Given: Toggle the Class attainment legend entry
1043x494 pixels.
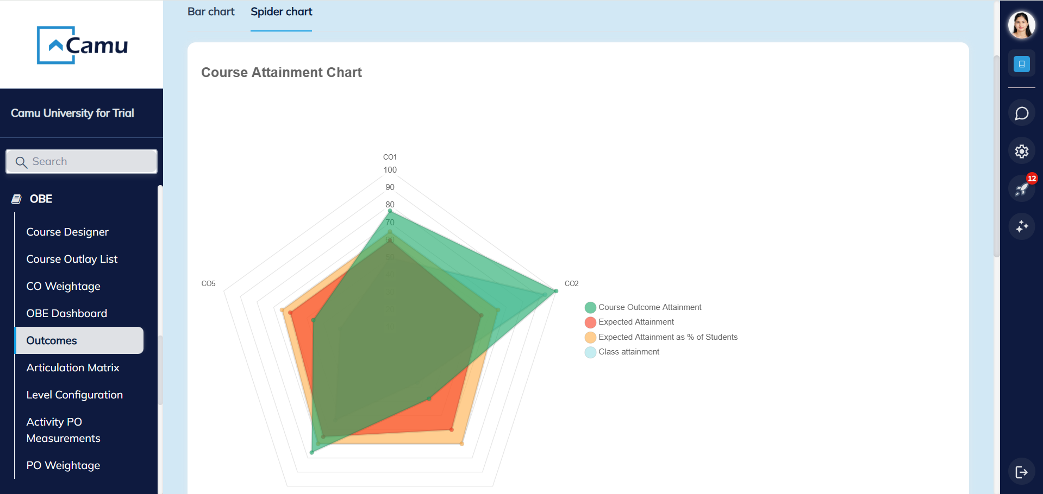Looking at the screenshot, I should pos(628,352).
